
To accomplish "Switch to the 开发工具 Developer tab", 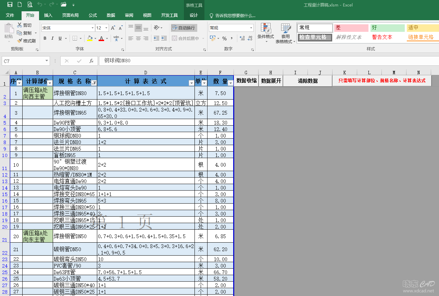I will [170, 15].
